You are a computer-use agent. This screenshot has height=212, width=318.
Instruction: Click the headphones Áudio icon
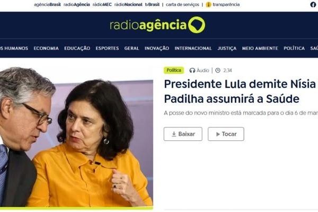coord(192,70)
